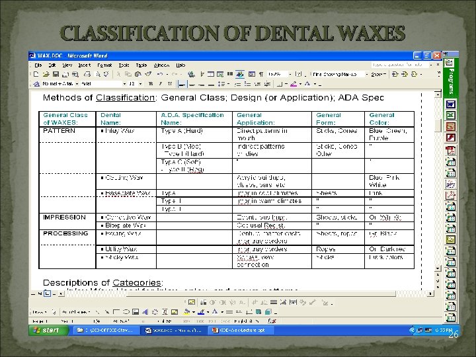Click the Word icon in Programs bar
This screenshot has width=476, height=357.
pyautogui.click(x=451, y=104)
